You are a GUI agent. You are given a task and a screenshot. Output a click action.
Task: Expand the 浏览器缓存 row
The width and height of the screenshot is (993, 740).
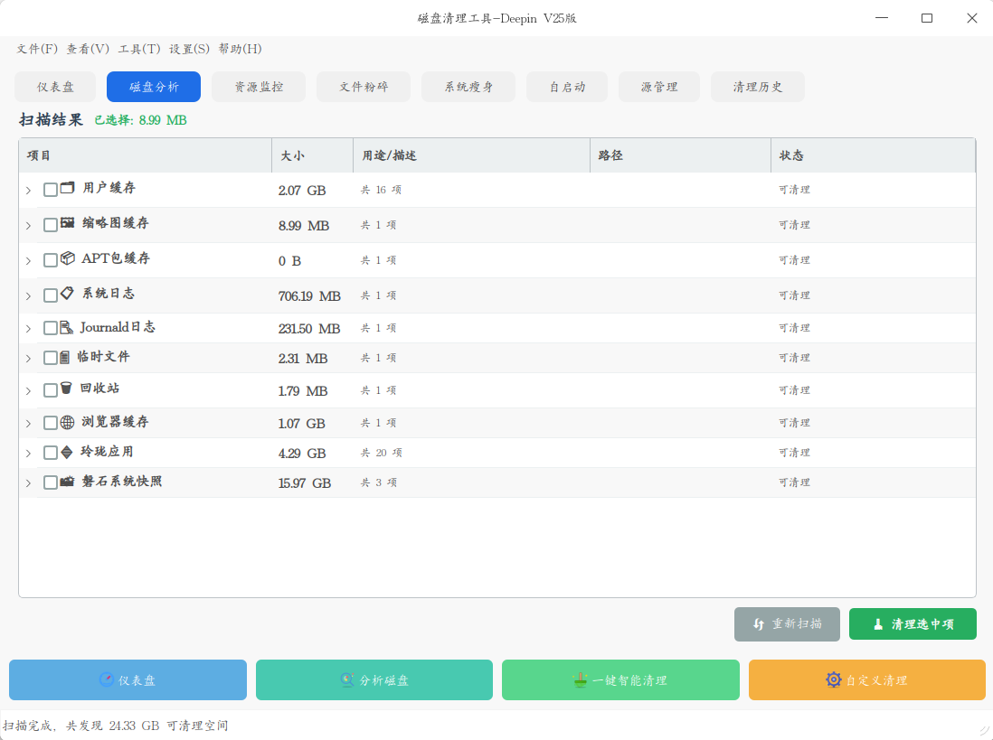[x=29, y=424]
